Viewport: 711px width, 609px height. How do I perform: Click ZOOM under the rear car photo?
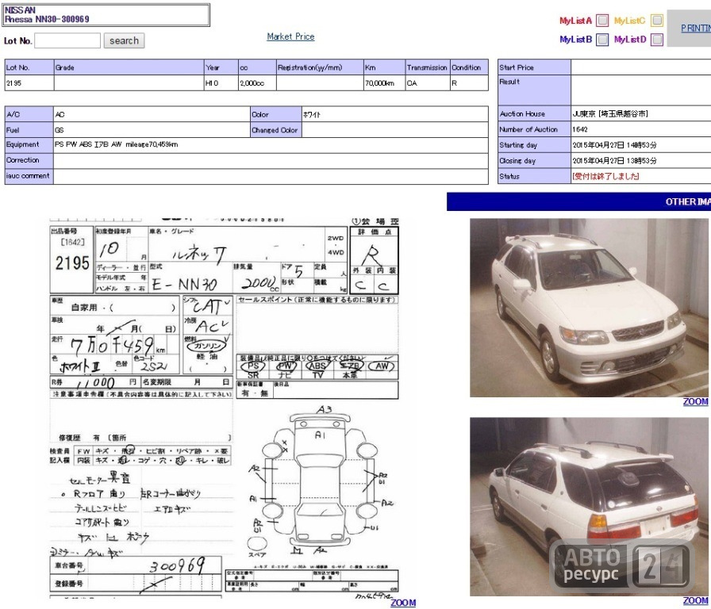click(x=696, y=601)
